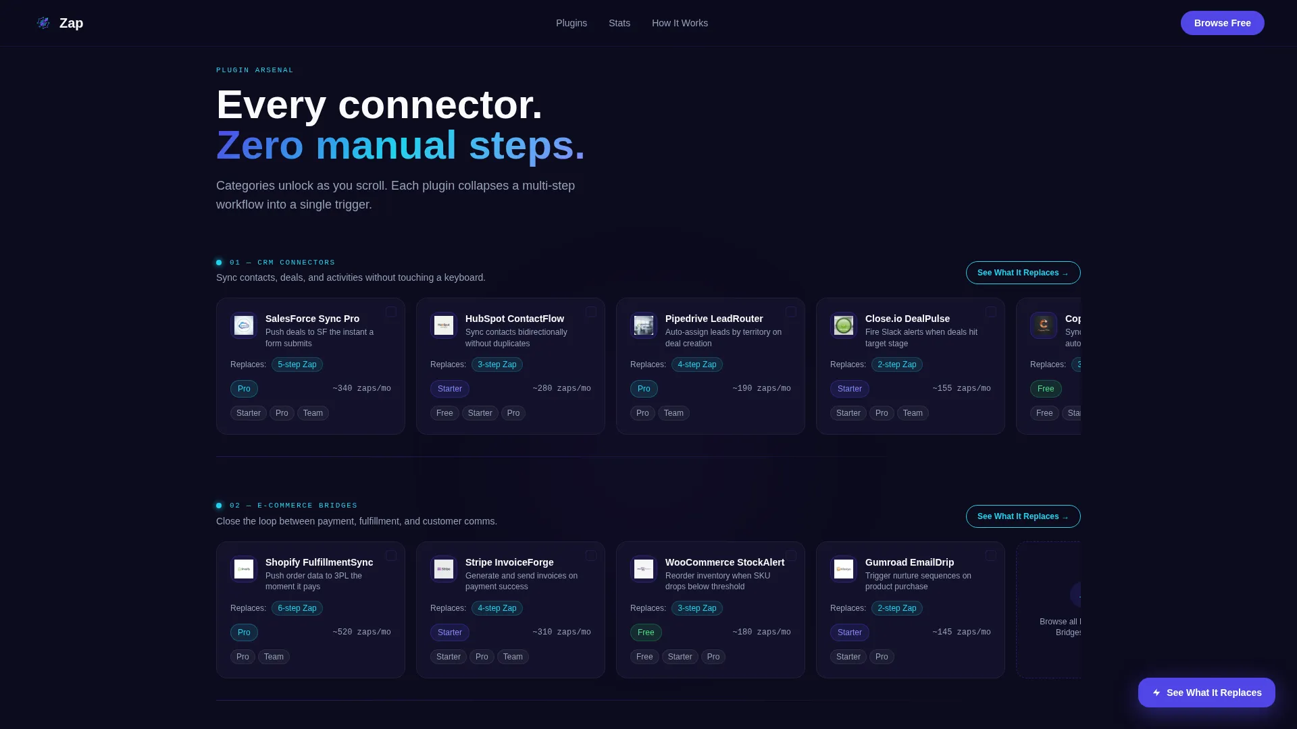Click the Pro tier badge on Shopify card

pyautogui.click(x=244, y=632)
